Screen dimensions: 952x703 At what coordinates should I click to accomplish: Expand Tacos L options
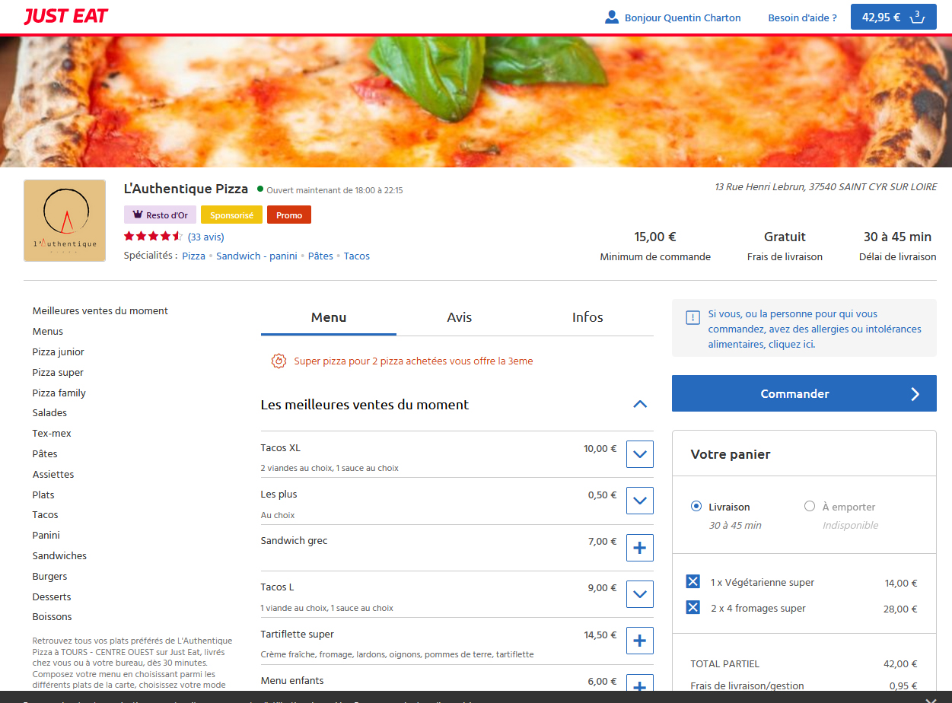click(639, 594)
